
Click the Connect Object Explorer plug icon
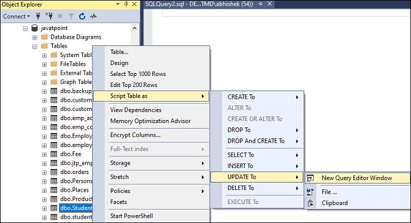tap(38, 16)
